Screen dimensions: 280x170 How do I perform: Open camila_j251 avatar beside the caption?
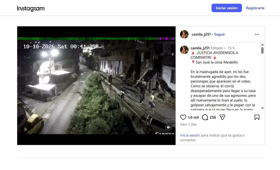coord(184,50)
